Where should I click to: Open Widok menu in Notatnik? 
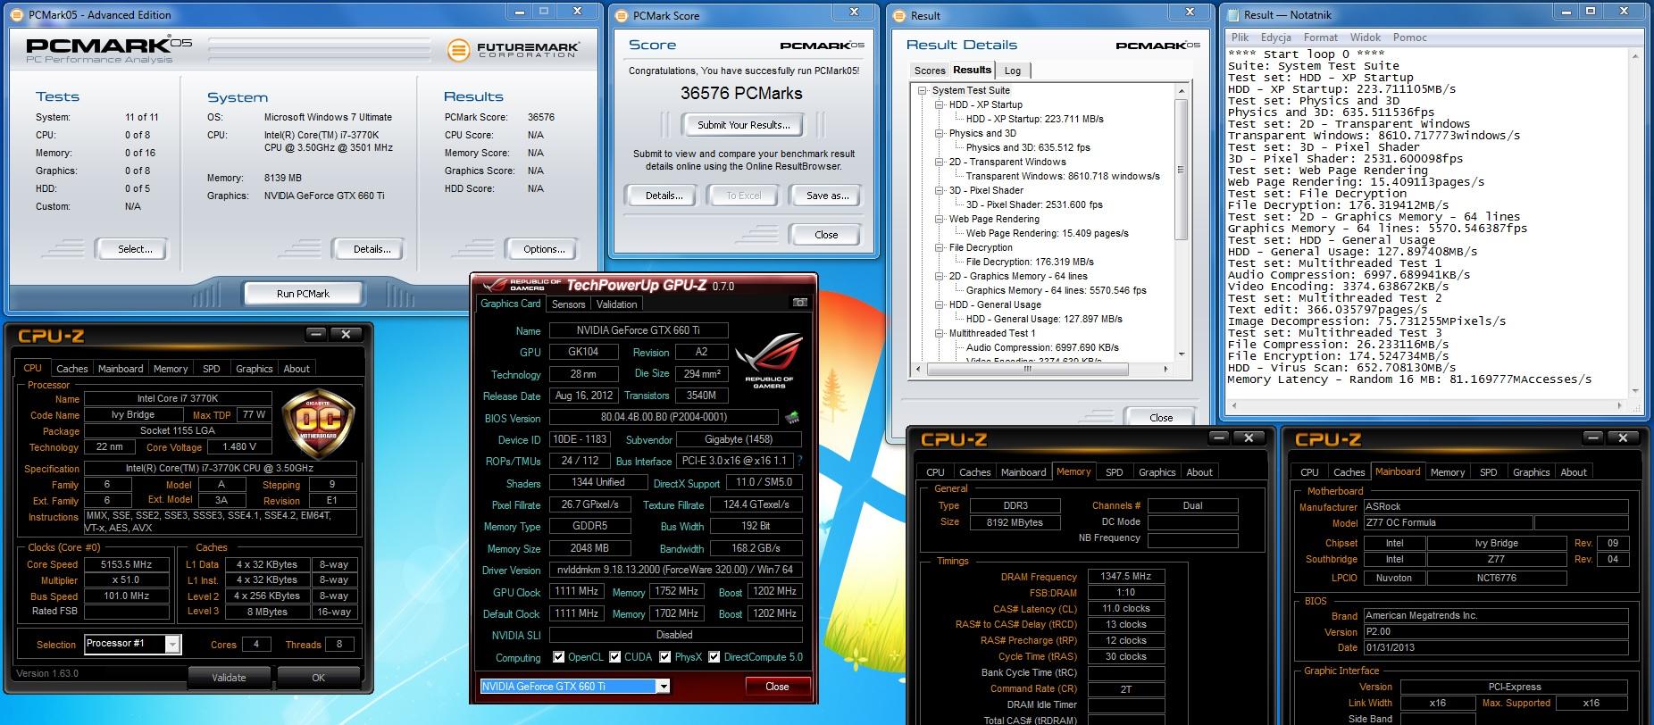(1366, 37)
